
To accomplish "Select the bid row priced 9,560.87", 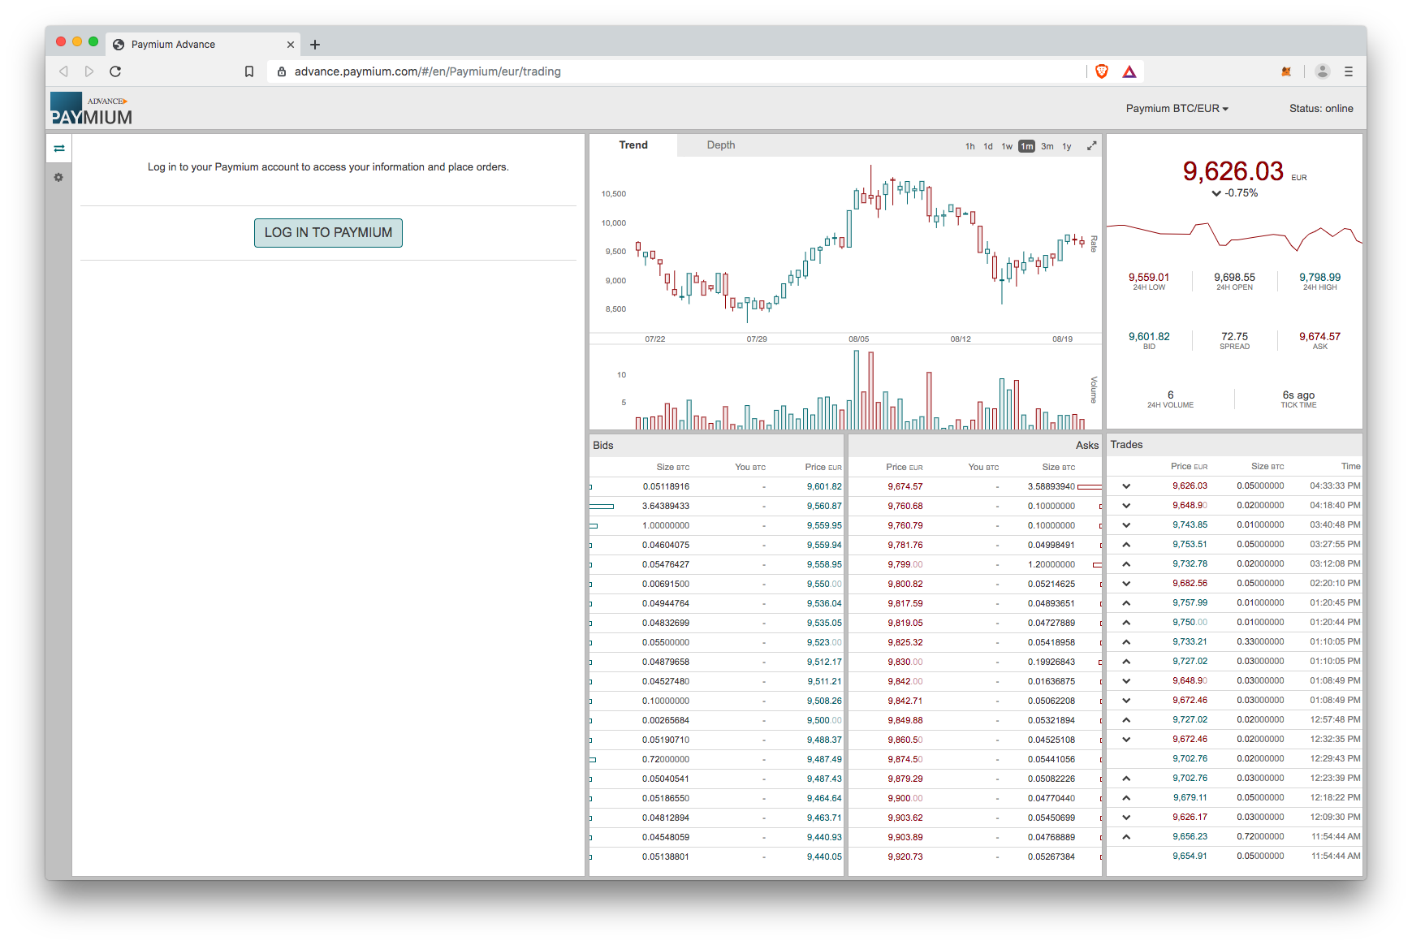I will click(717, 506).
